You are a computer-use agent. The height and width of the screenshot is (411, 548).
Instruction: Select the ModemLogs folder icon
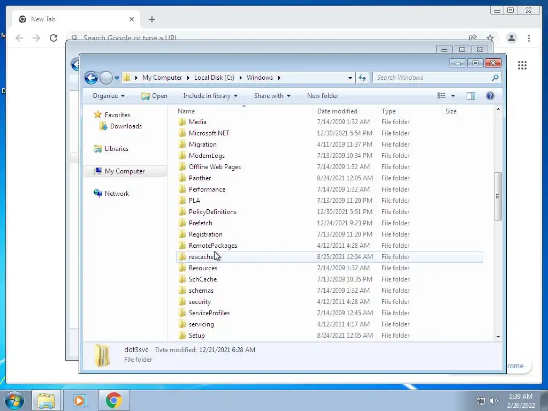[182, 156]
